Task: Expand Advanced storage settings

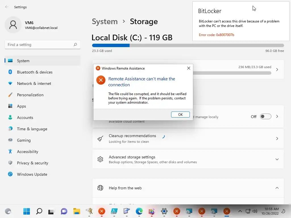Action: pyautogui.click(x=277, y=159)
